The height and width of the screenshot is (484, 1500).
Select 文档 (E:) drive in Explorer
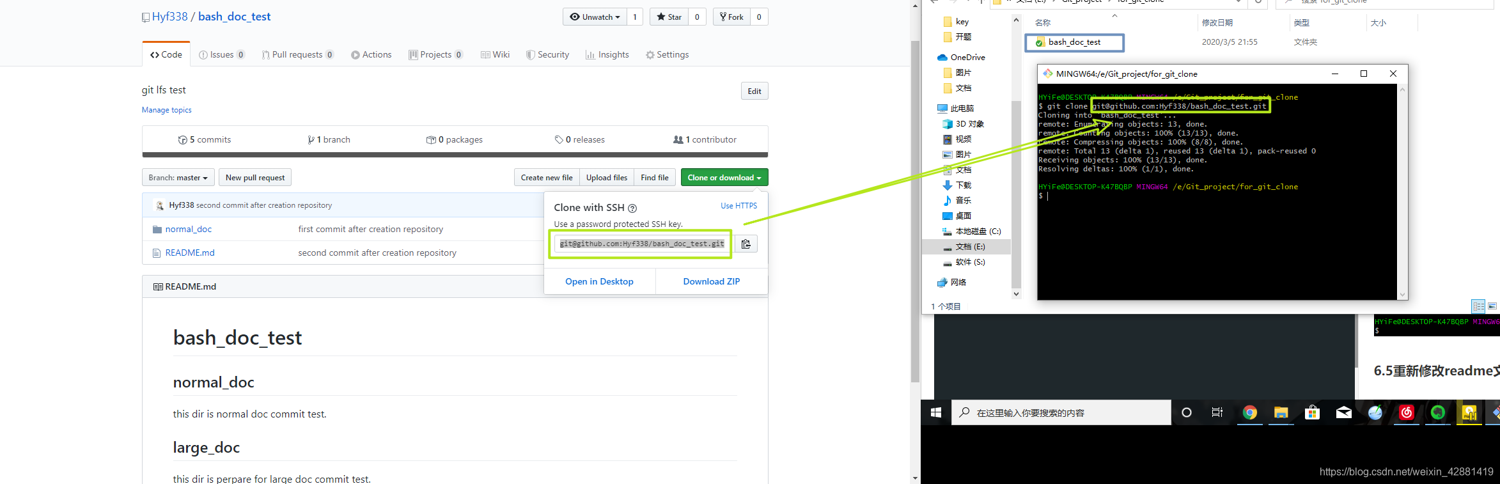coord(964,247)
